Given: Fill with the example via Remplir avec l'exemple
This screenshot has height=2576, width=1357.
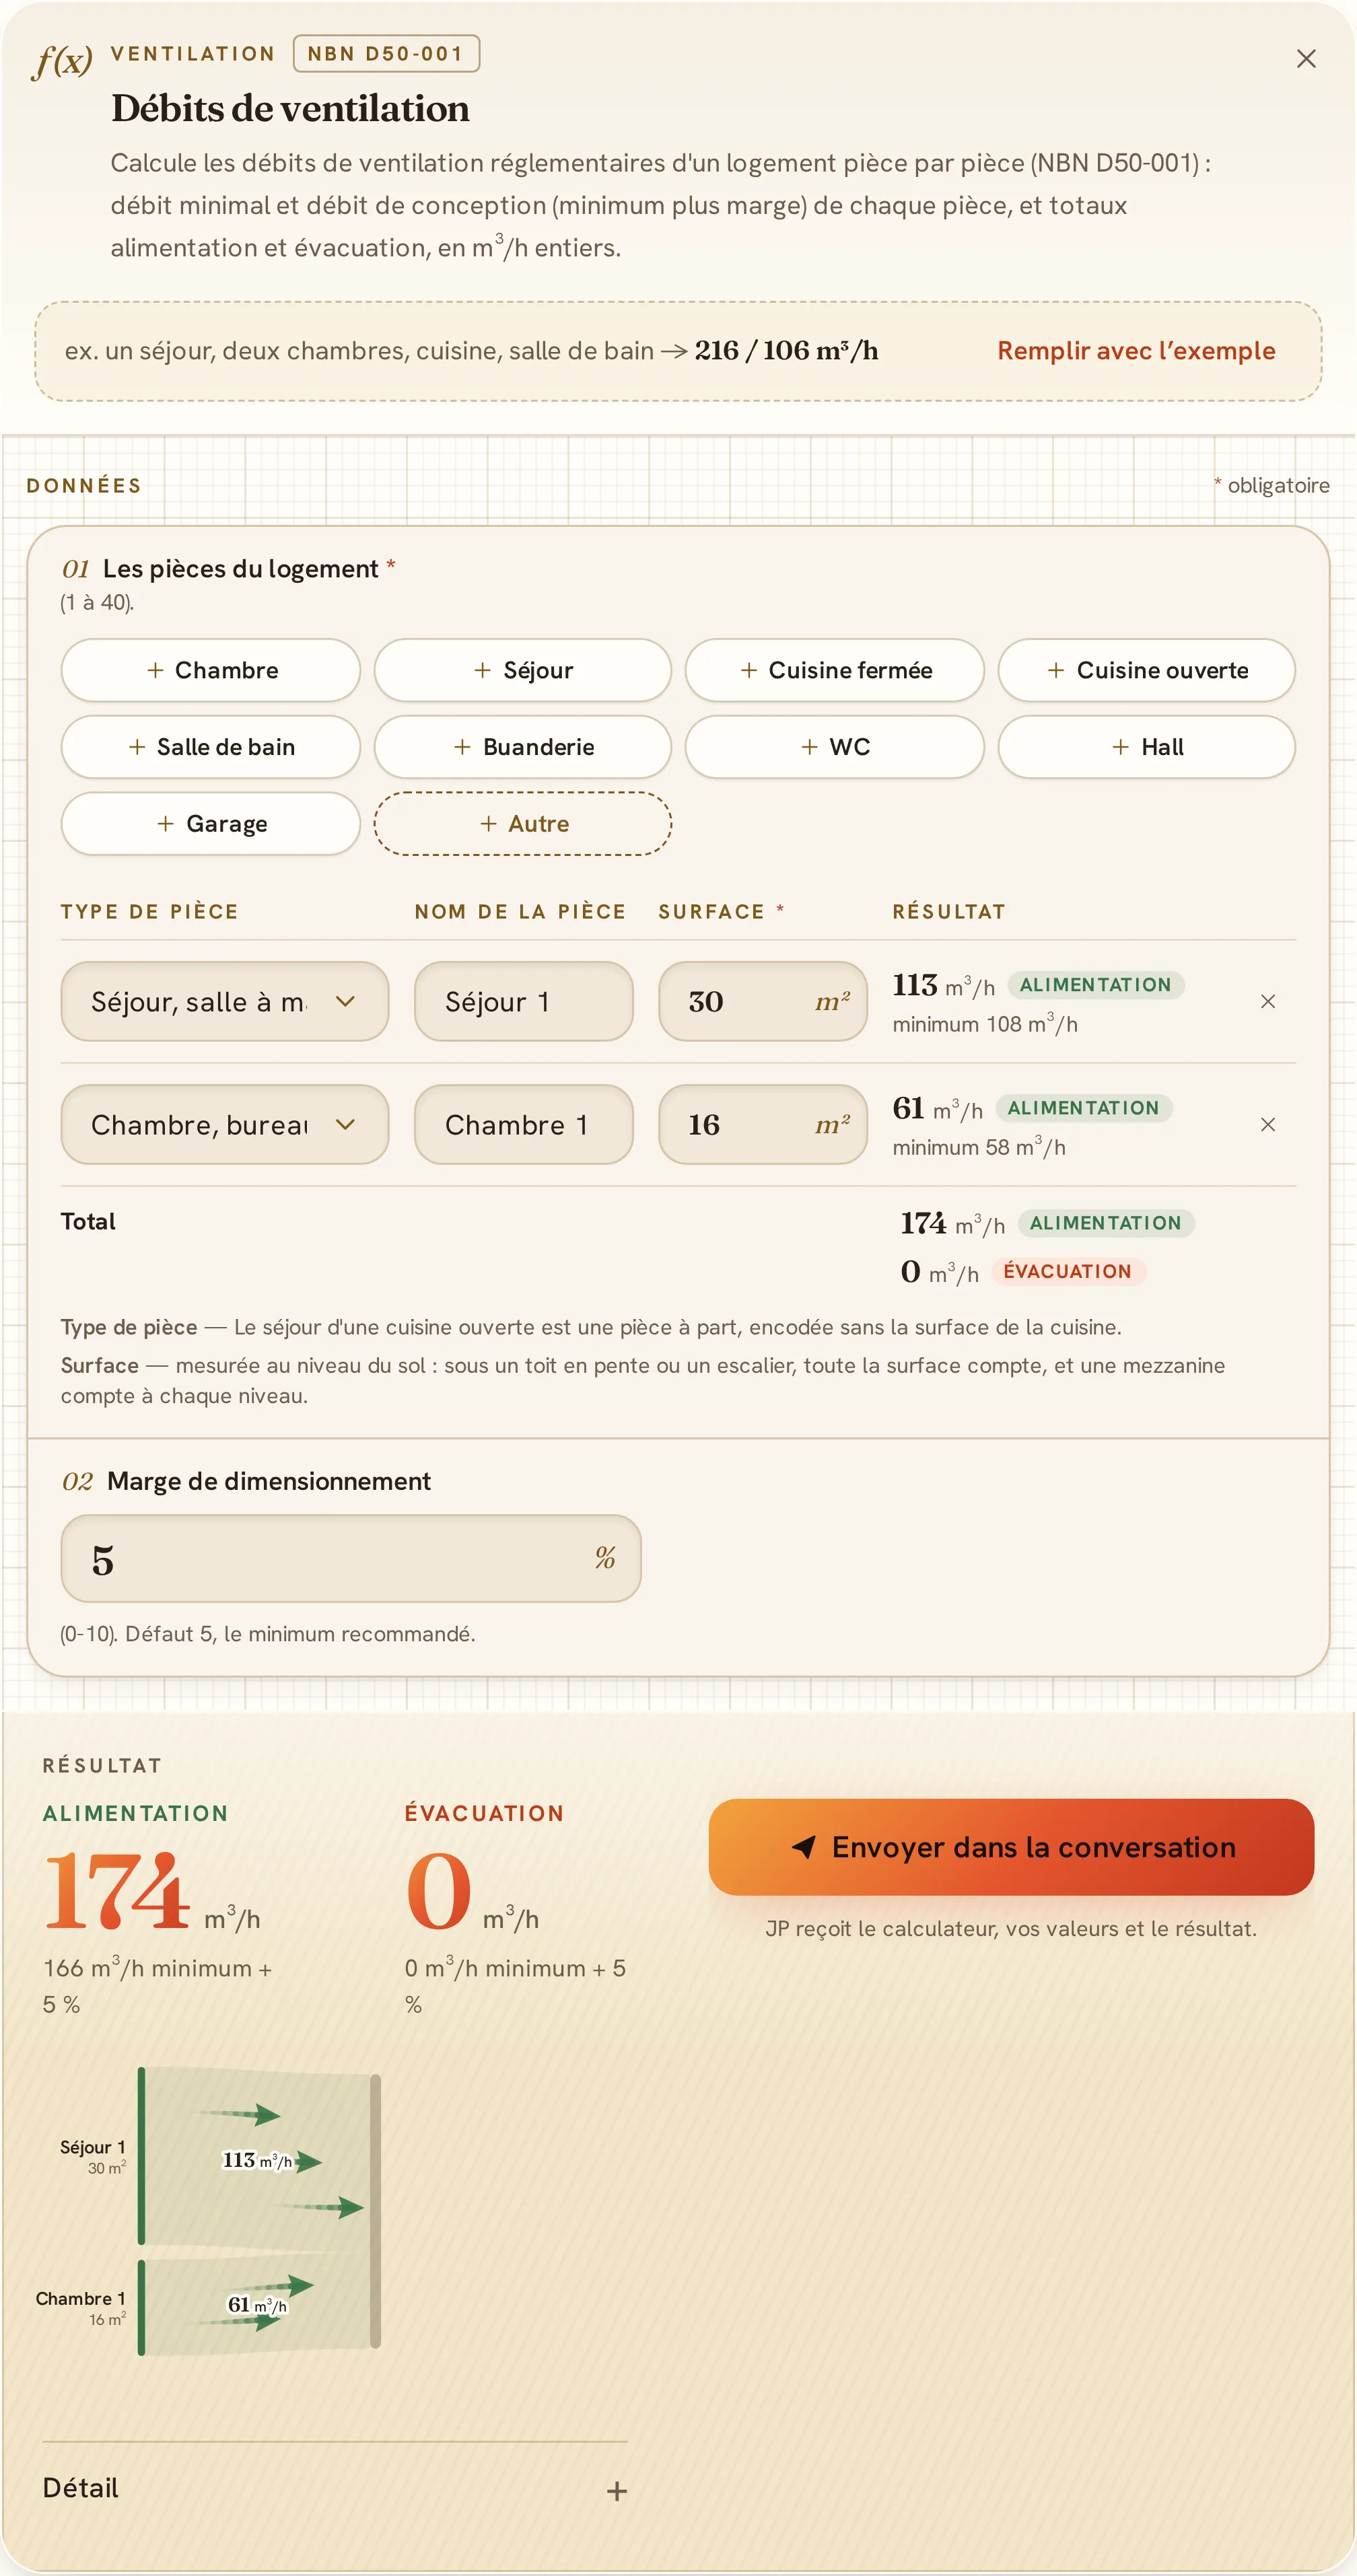Looking at the screenshot, I should 1135,351.
